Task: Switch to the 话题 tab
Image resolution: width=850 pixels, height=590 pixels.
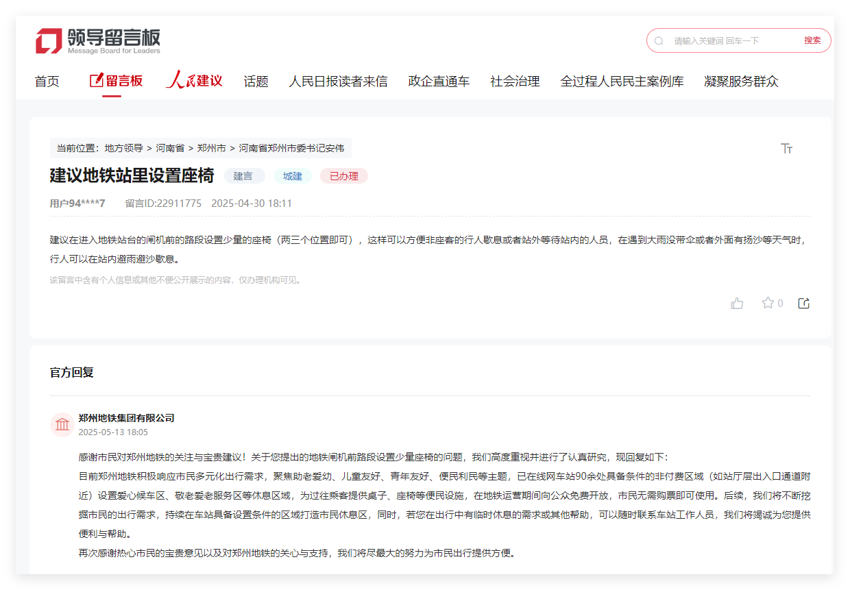Action: coord(256,81)
